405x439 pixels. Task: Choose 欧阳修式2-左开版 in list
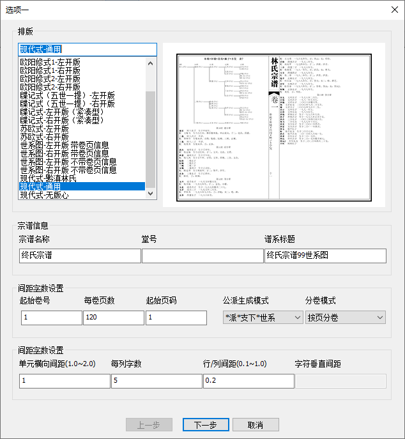click(82, 79)
